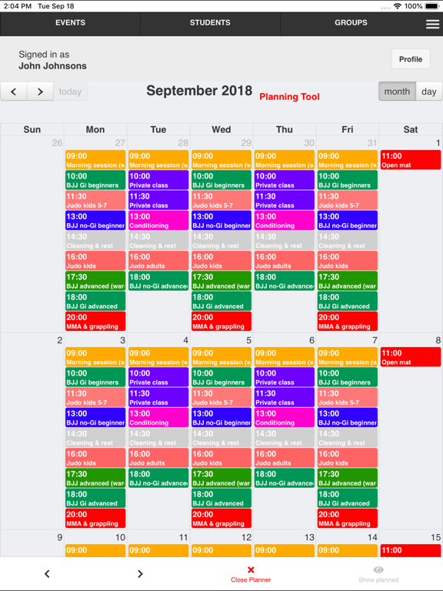Tap the Wi-Fi status icon

398,6
